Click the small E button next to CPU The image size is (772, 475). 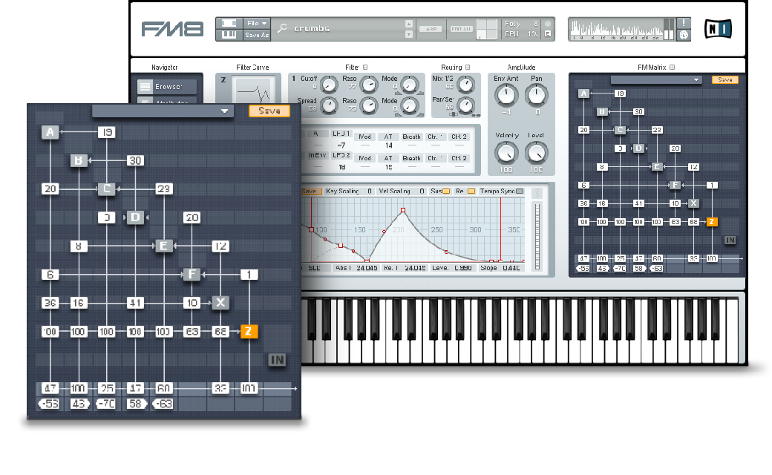tap(548, 34)
